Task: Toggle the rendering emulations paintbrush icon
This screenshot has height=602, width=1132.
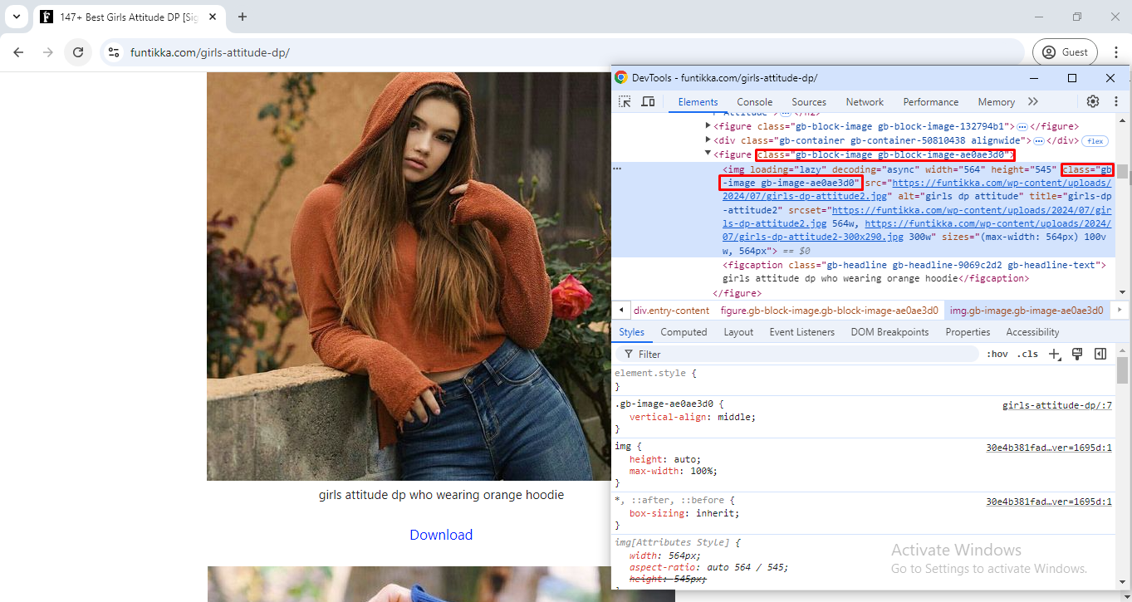Action: [x=1077, y=354]
